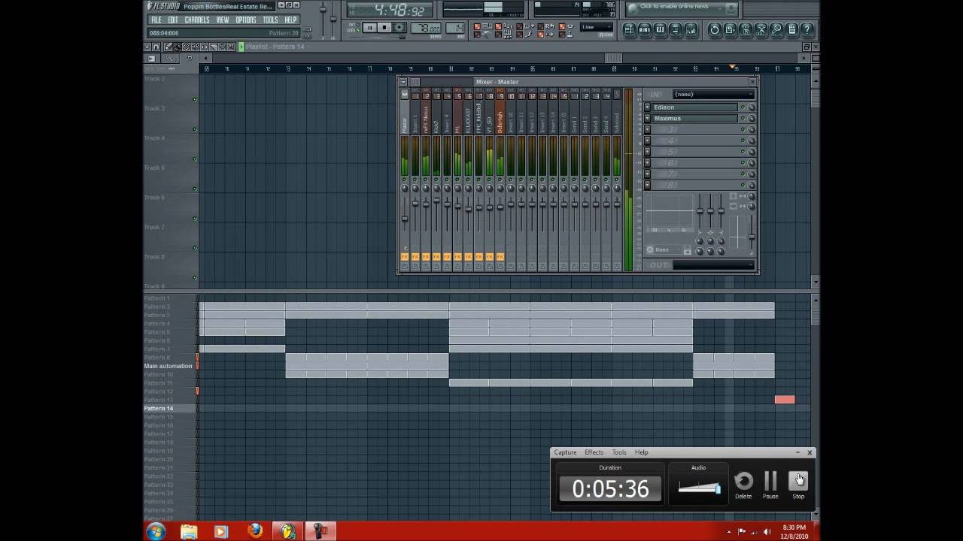Click the Edison mix level knob

tap(751, 107)
